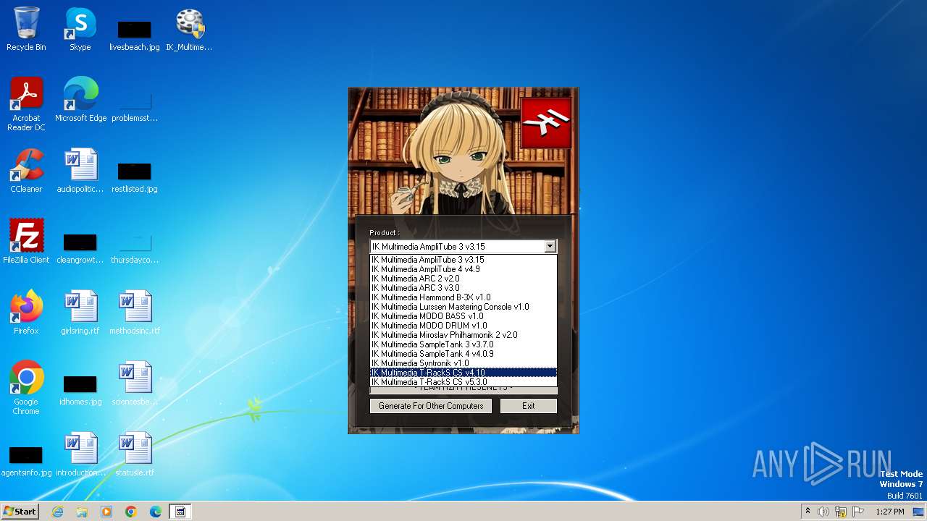The image size is (927, 521).
Task: Select the IK_Multime... installer icon
Action: pyautogui.click(x=189, y=29)
